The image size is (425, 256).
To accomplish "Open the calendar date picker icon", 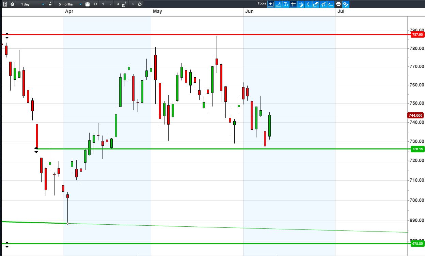I will click(x=88, y=4).
